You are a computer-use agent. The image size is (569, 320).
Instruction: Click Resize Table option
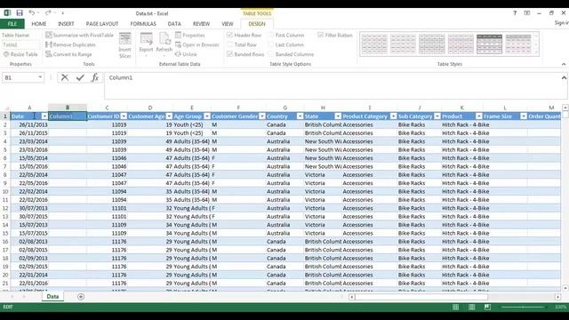20,54
